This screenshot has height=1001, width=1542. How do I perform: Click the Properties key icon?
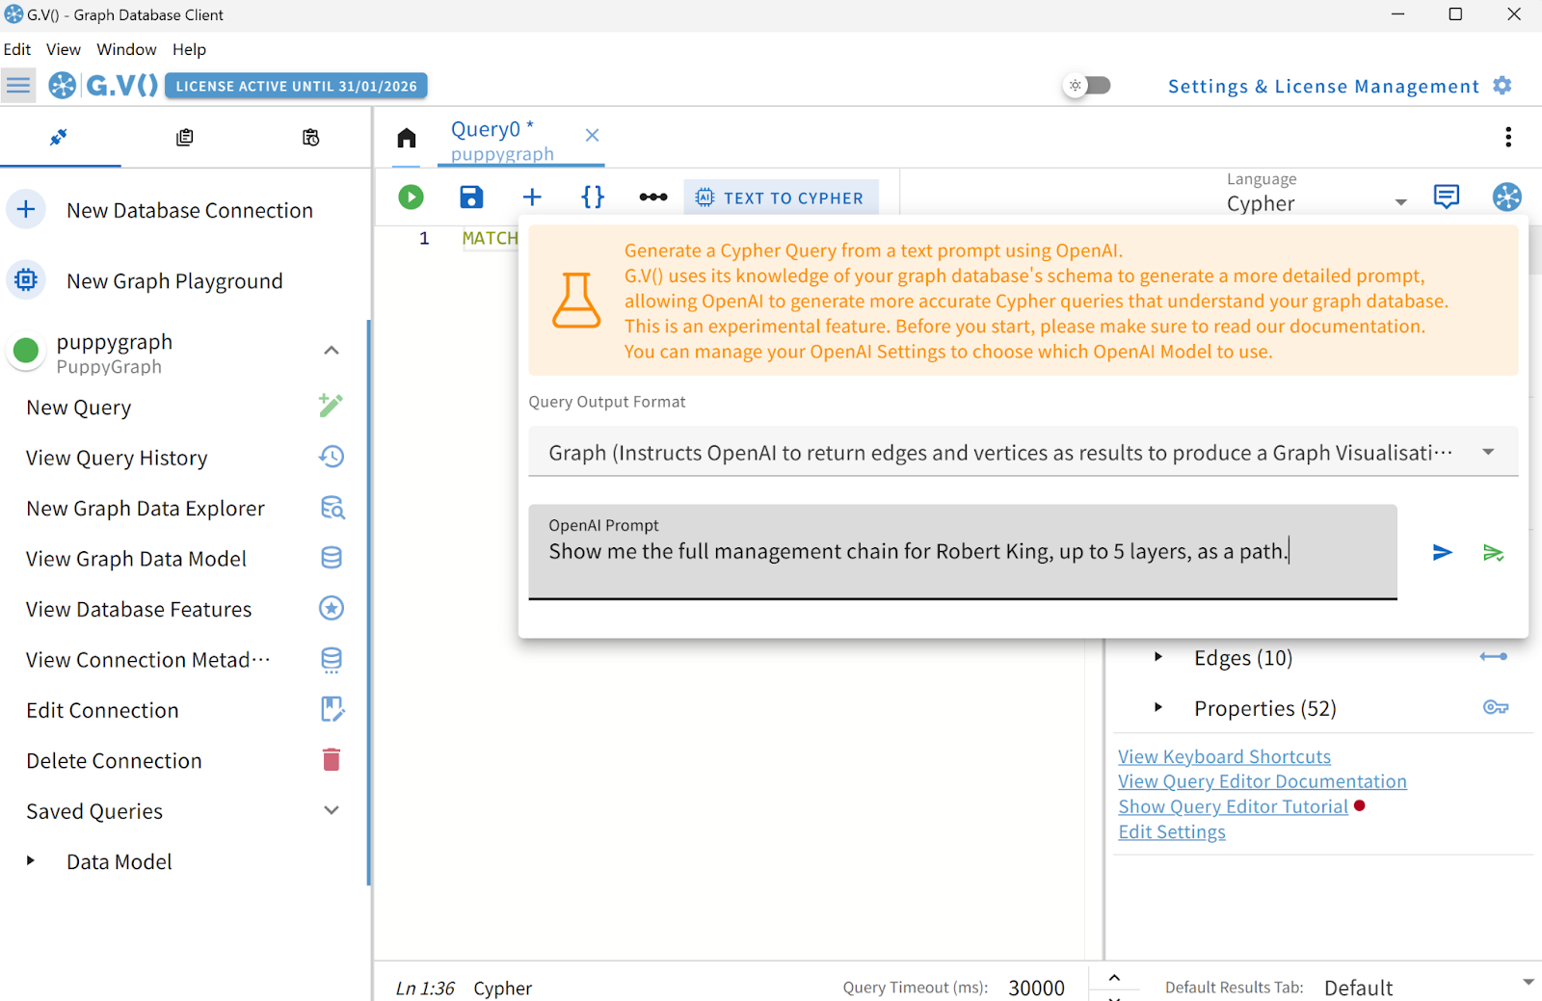tap(1496, 708)
